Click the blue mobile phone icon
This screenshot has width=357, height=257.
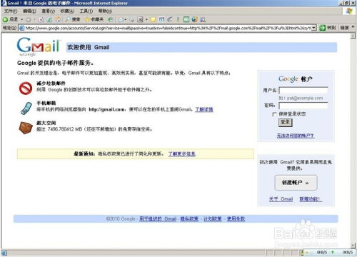point(26,109)
